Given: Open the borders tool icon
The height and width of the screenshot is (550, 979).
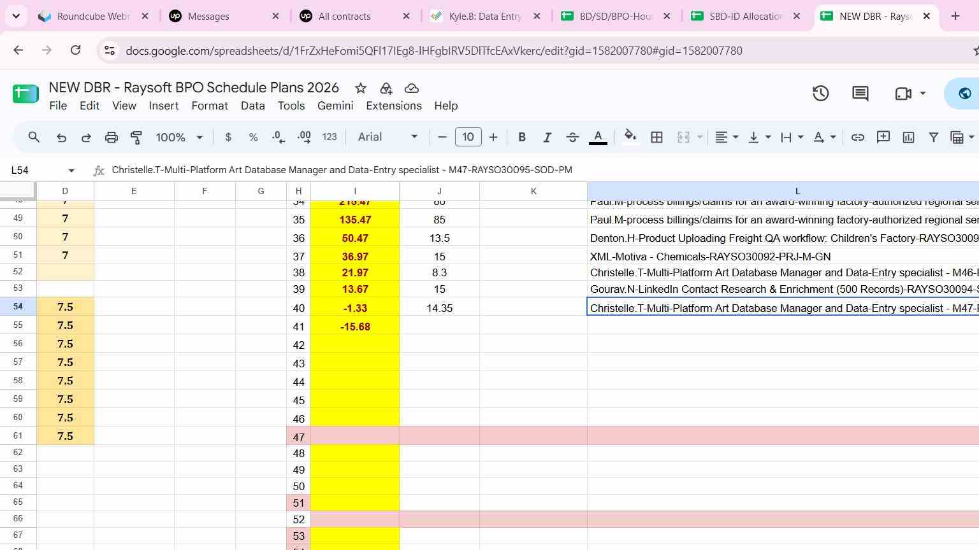Looking at the screenshot, I should tap(656, 137).
